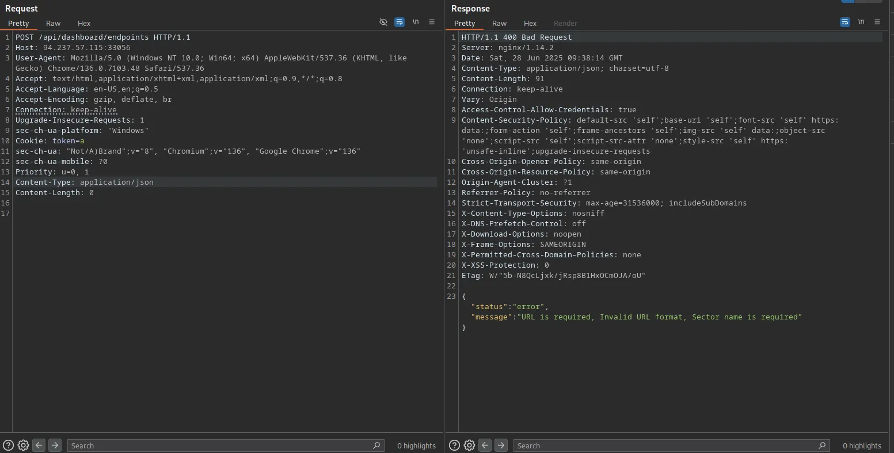Open Response panel hamburger options menu
Image resolution: width=894 pixels, height=453 pixels.
coord(877,22)
